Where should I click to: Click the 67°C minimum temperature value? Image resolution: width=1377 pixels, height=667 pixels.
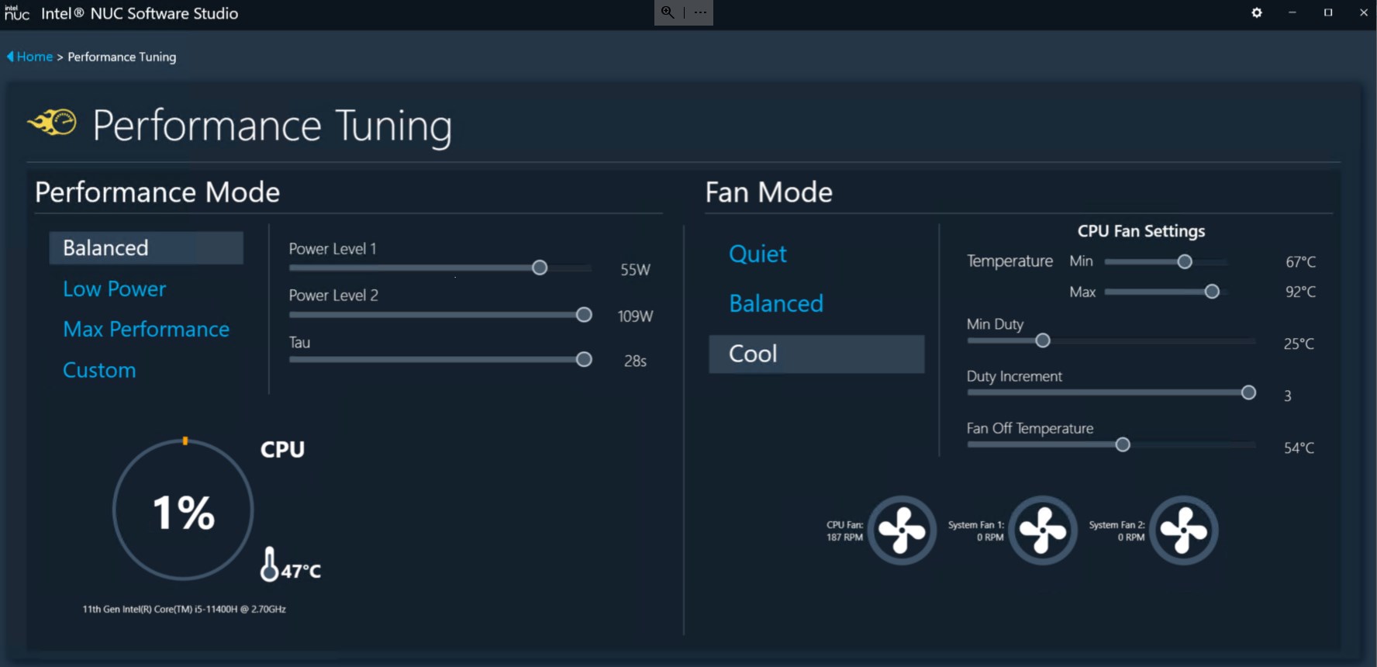1300,262
